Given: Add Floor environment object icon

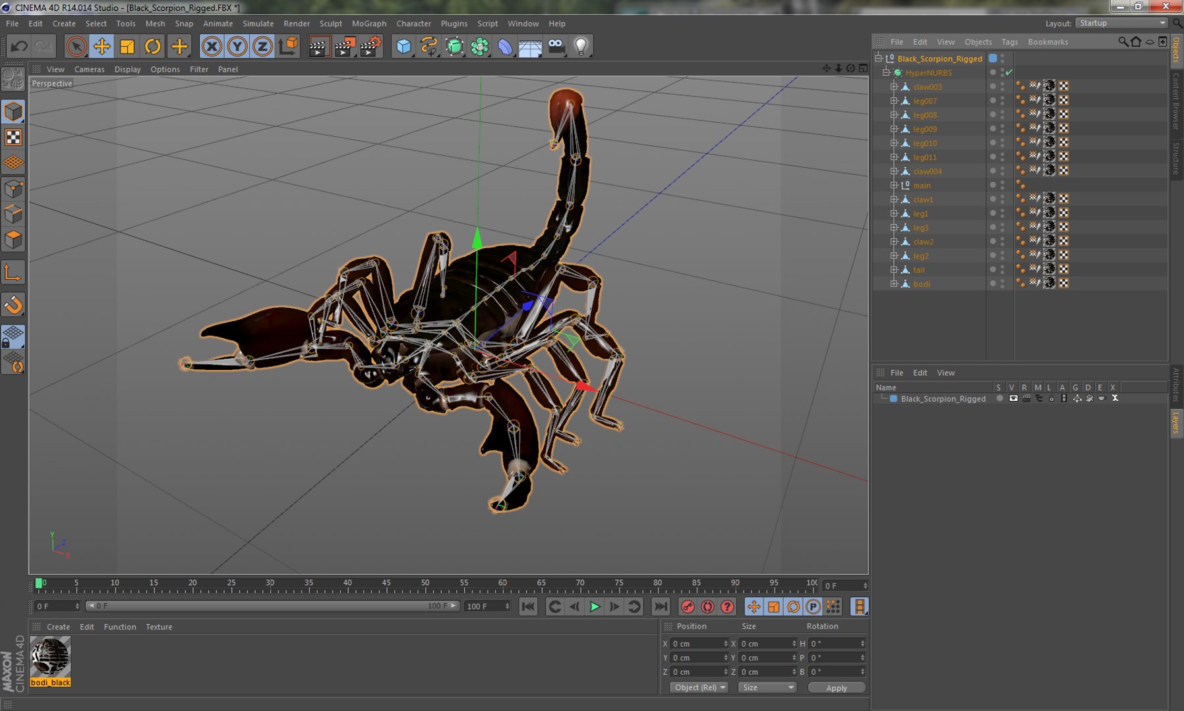Looking at the screenshot, I should 530,46.
